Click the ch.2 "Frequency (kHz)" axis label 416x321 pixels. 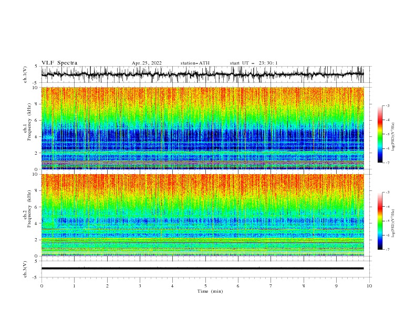[x=29, y=209]
